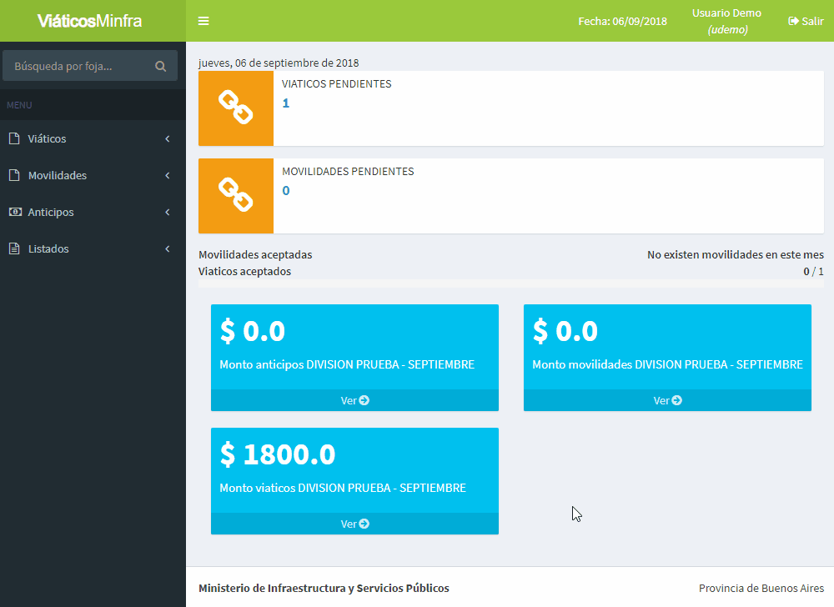834x607 pixels.
Task: Click Ver under Monto viaticos card
Action: coord(354,524)
